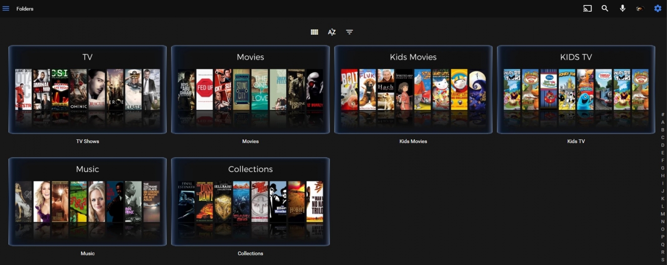667x265 pixels.
Task: Click the Kids TV caption link
Action: tap(576, 141)
